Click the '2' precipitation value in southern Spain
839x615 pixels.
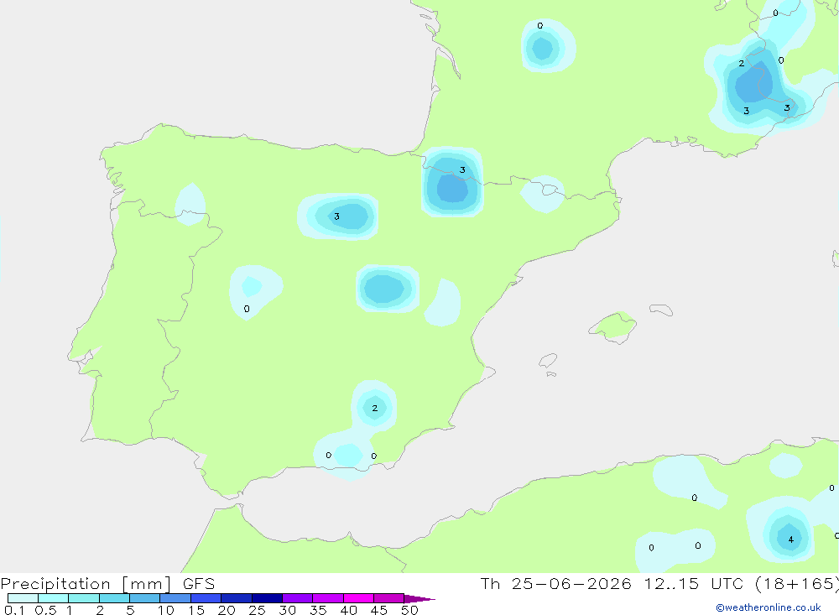click(374, 408)
